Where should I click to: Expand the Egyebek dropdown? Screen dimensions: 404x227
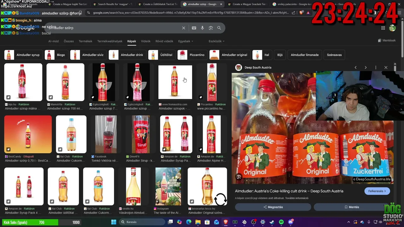186,41
